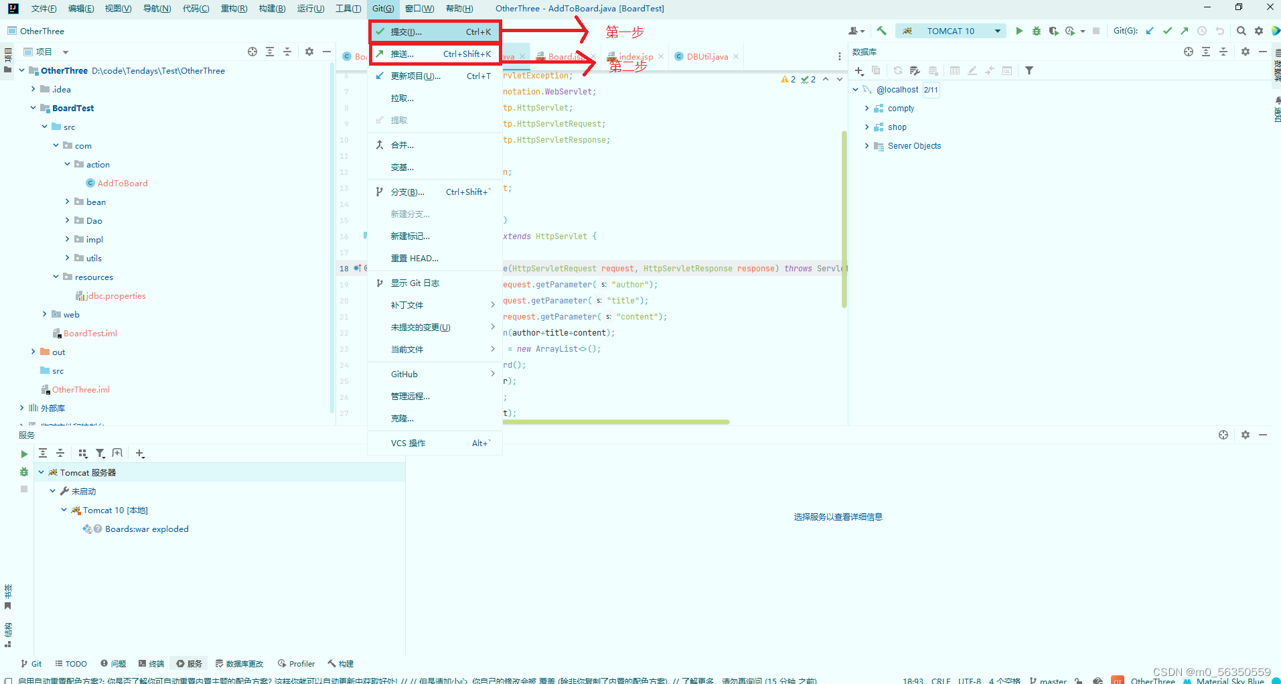Expand the Server Objects node
Viewport: 1281px width, 684px height.
coord(866,145)
